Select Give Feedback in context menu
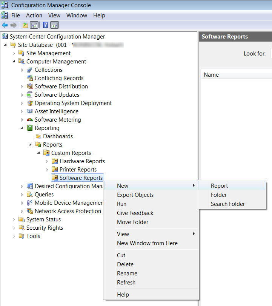272x306 pixels. 151,213
